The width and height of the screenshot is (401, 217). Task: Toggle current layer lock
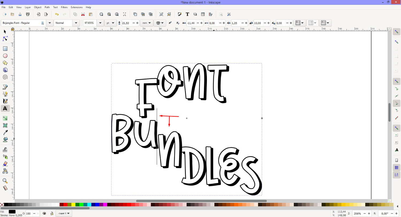pyautogui.click(x=52, y=214)
